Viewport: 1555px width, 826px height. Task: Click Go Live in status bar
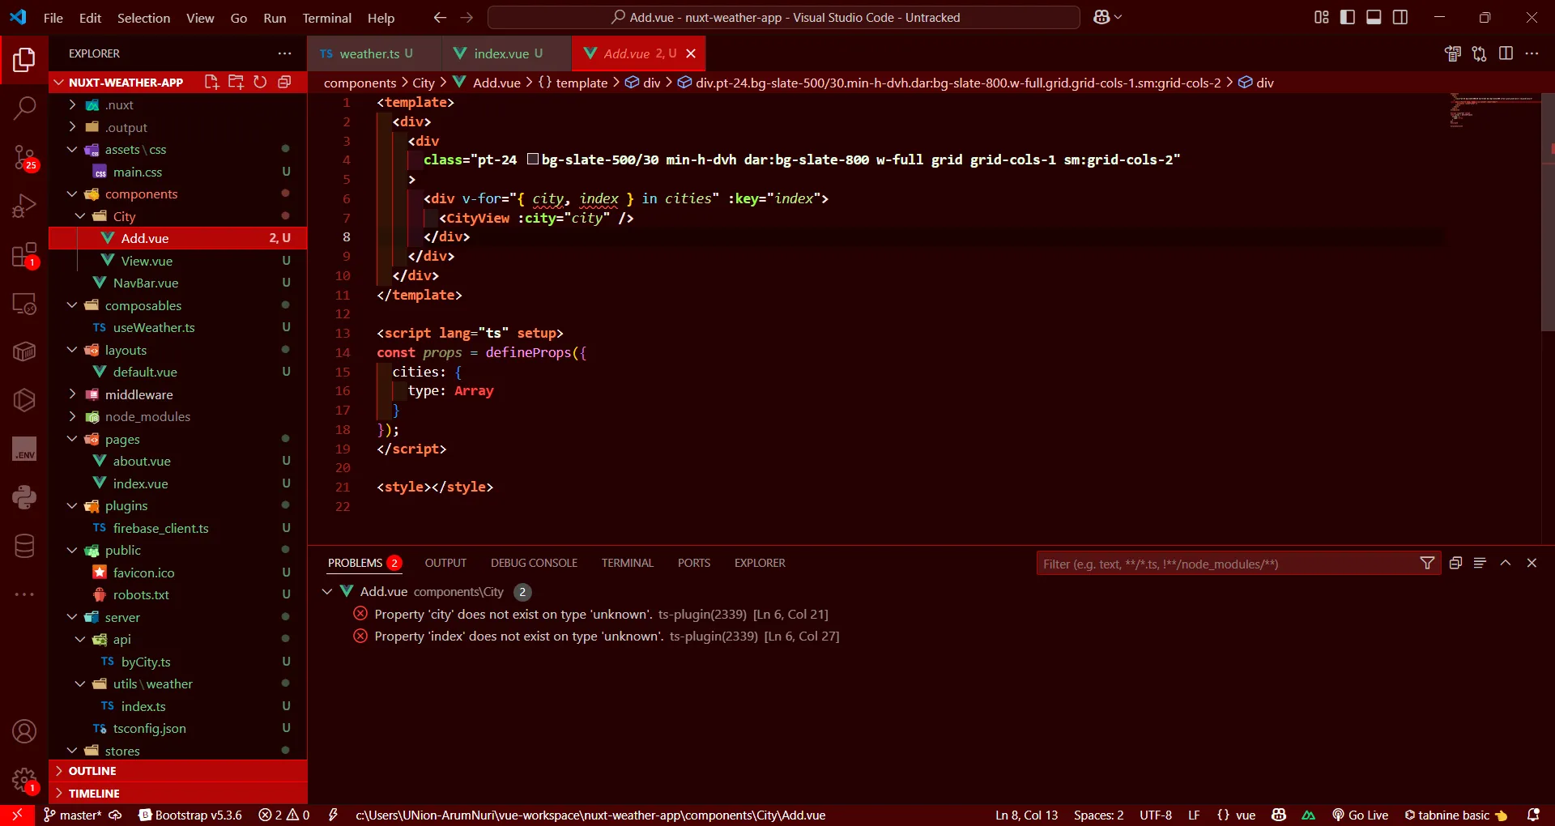tap(1360, 815)
